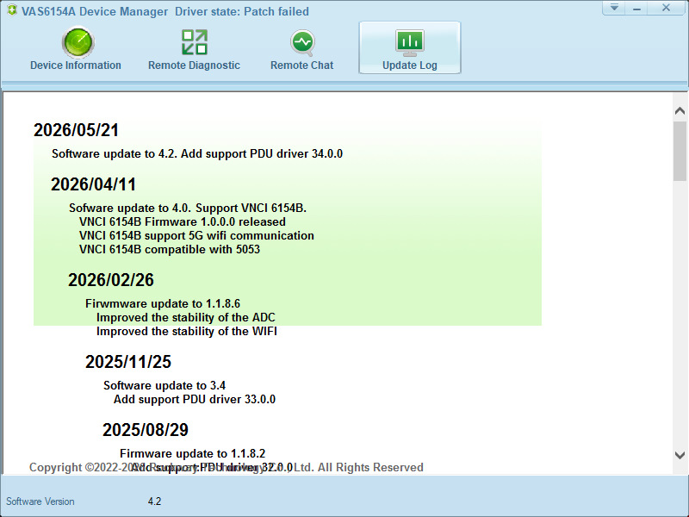Select 'Firwmware update to 1.1.8.6' line
Viewport: 689px width, 517px height.
click(x=163, y=304)
